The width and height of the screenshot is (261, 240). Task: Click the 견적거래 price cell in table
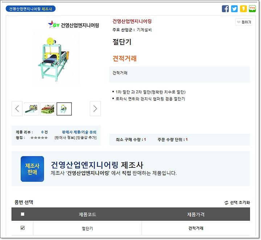(196, 228)
